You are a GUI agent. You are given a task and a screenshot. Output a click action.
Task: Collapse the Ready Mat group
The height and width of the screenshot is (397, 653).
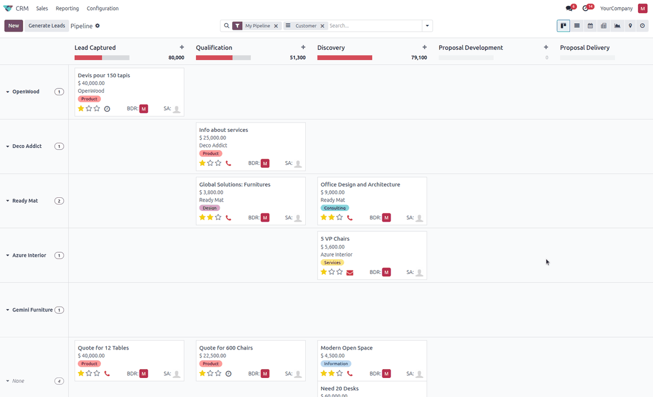[8, 201]
